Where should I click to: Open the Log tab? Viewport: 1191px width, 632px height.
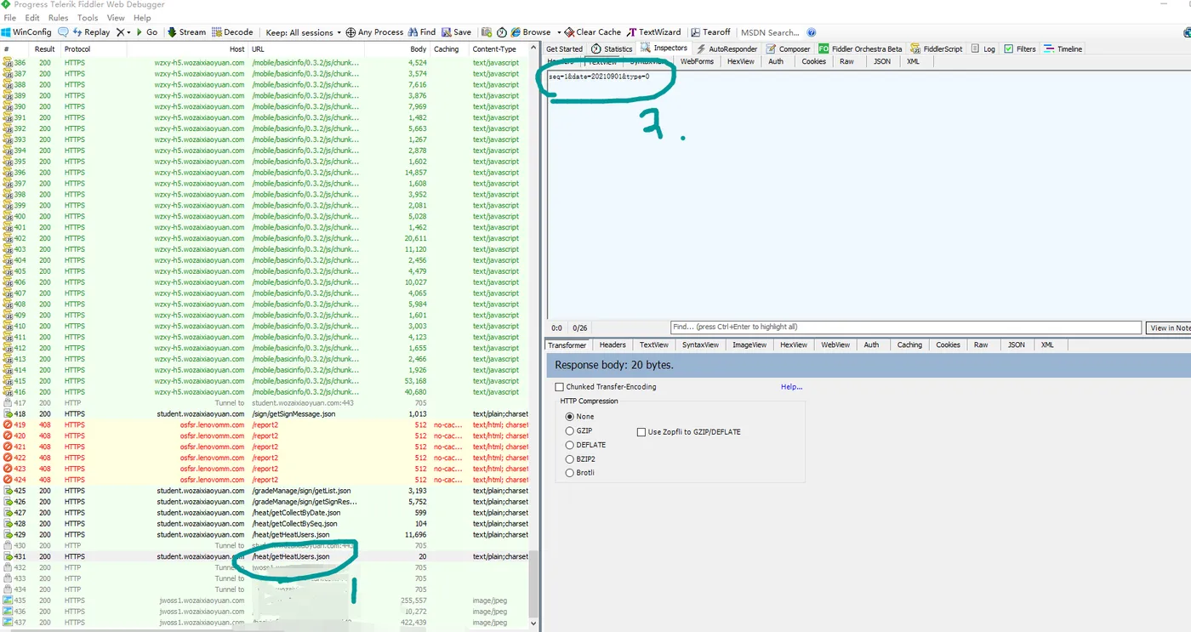983,48
